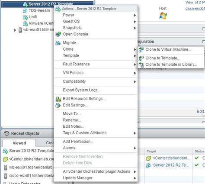Open the vCenter Orchestrator plugin Actions submenu arrow
The image size is (205, 184).
click(x=135, y=172)
